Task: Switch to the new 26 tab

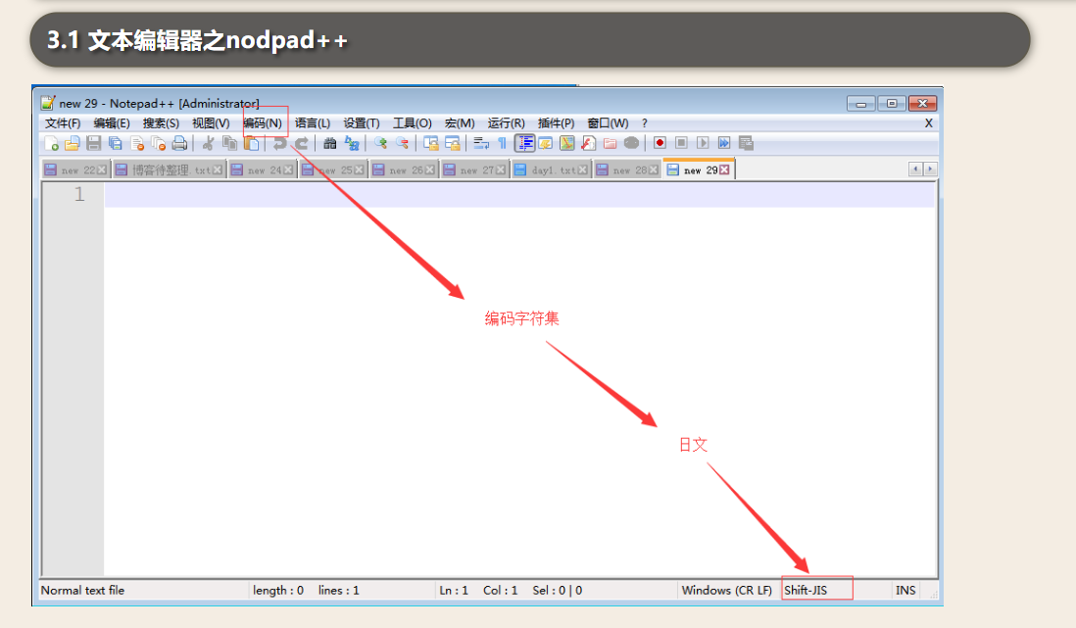Action: (404, 170)
